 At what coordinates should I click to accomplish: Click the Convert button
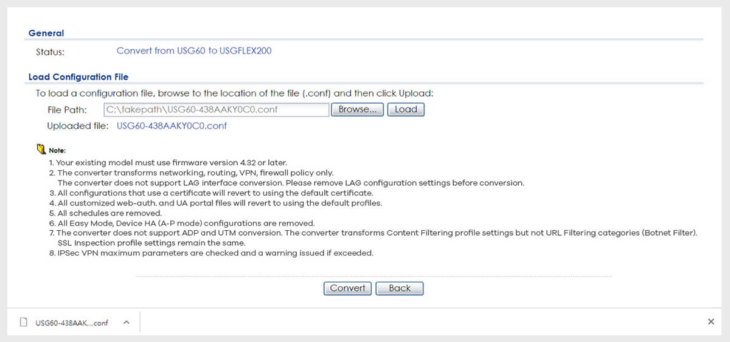point(347,288)
